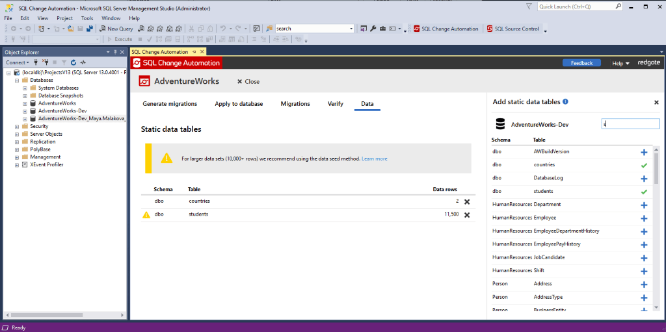Add Person AddressType table with plus icon
Viewport: 666px width, 332px height.
point(644,298)
